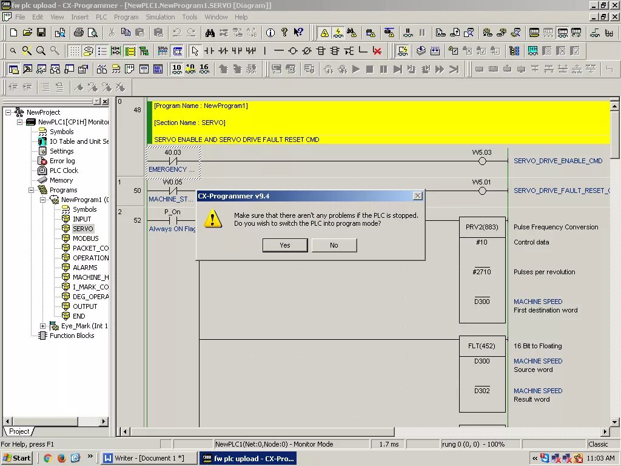Click the New document icon
Viewport: 621px width, 466px height.
click(13, 33)
